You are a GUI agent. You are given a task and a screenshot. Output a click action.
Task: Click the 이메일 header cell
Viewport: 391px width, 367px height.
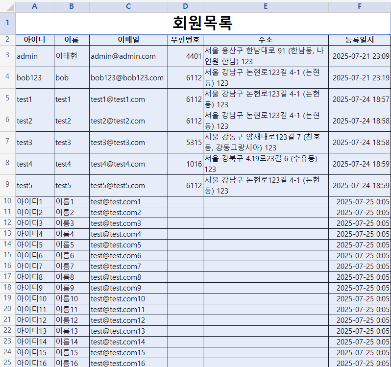(128, 40)
